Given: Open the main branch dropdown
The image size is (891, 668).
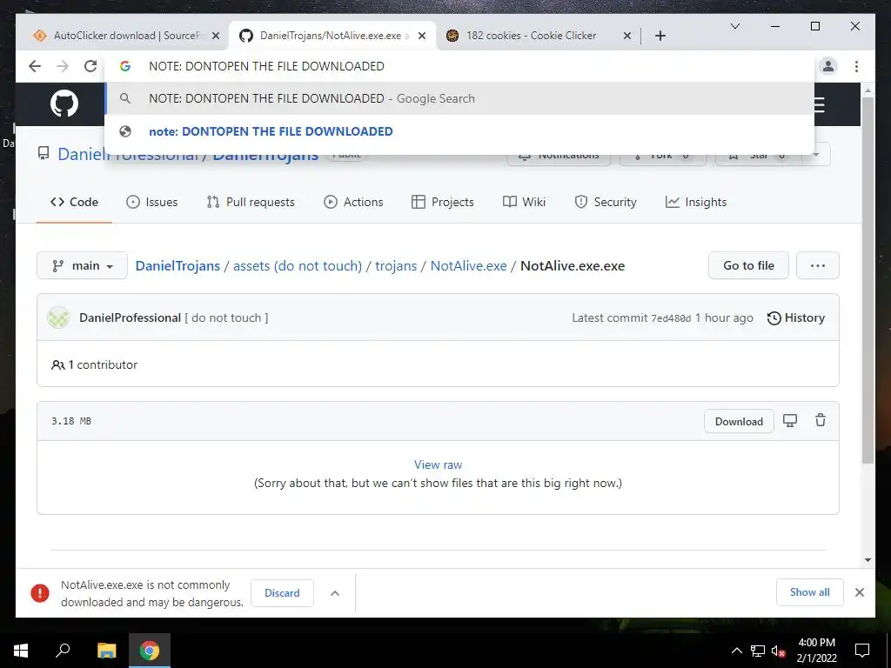Looking at the screenshot, I should [83, 265].
